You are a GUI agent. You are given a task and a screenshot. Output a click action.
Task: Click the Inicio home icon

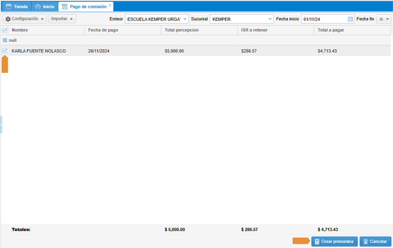point(38,7)
